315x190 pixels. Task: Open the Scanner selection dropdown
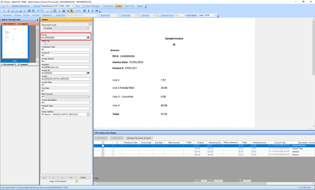point(72,6)
